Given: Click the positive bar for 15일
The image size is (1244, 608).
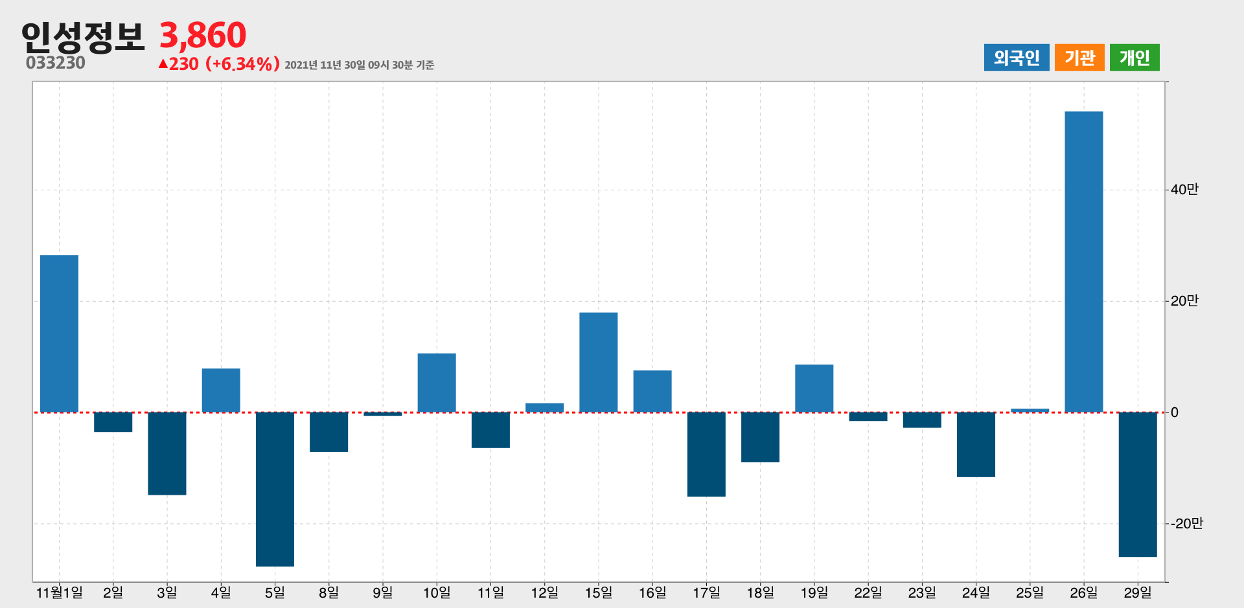Looking at the screenshot, I should (x=599, y=363).
